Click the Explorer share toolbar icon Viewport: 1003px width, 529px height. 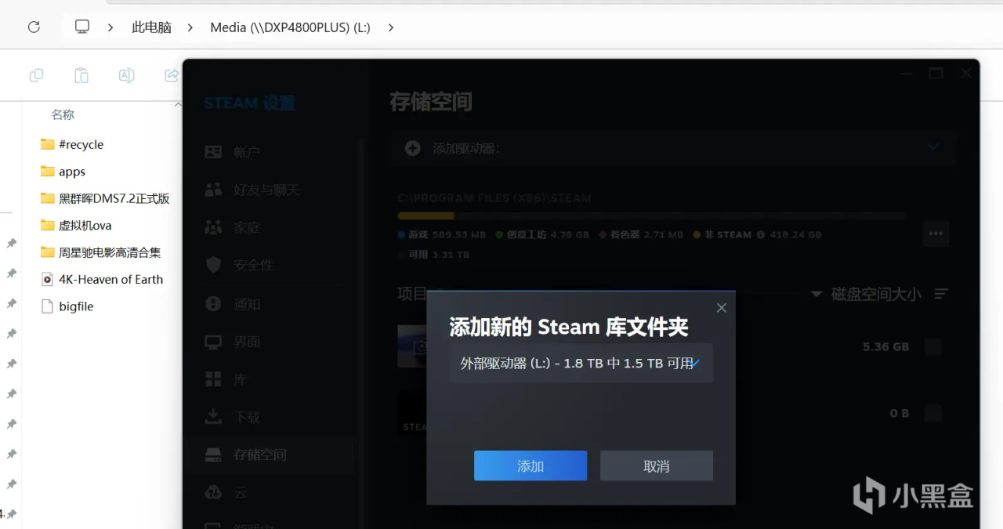[x=172, y=75]
